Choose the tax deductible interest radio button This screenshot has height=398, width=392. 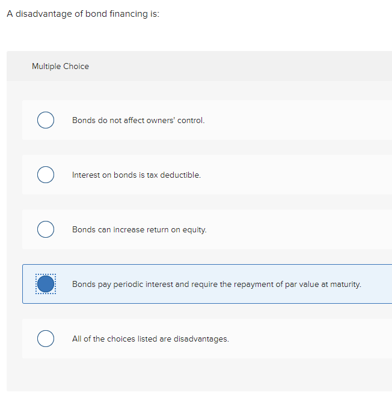46,175
